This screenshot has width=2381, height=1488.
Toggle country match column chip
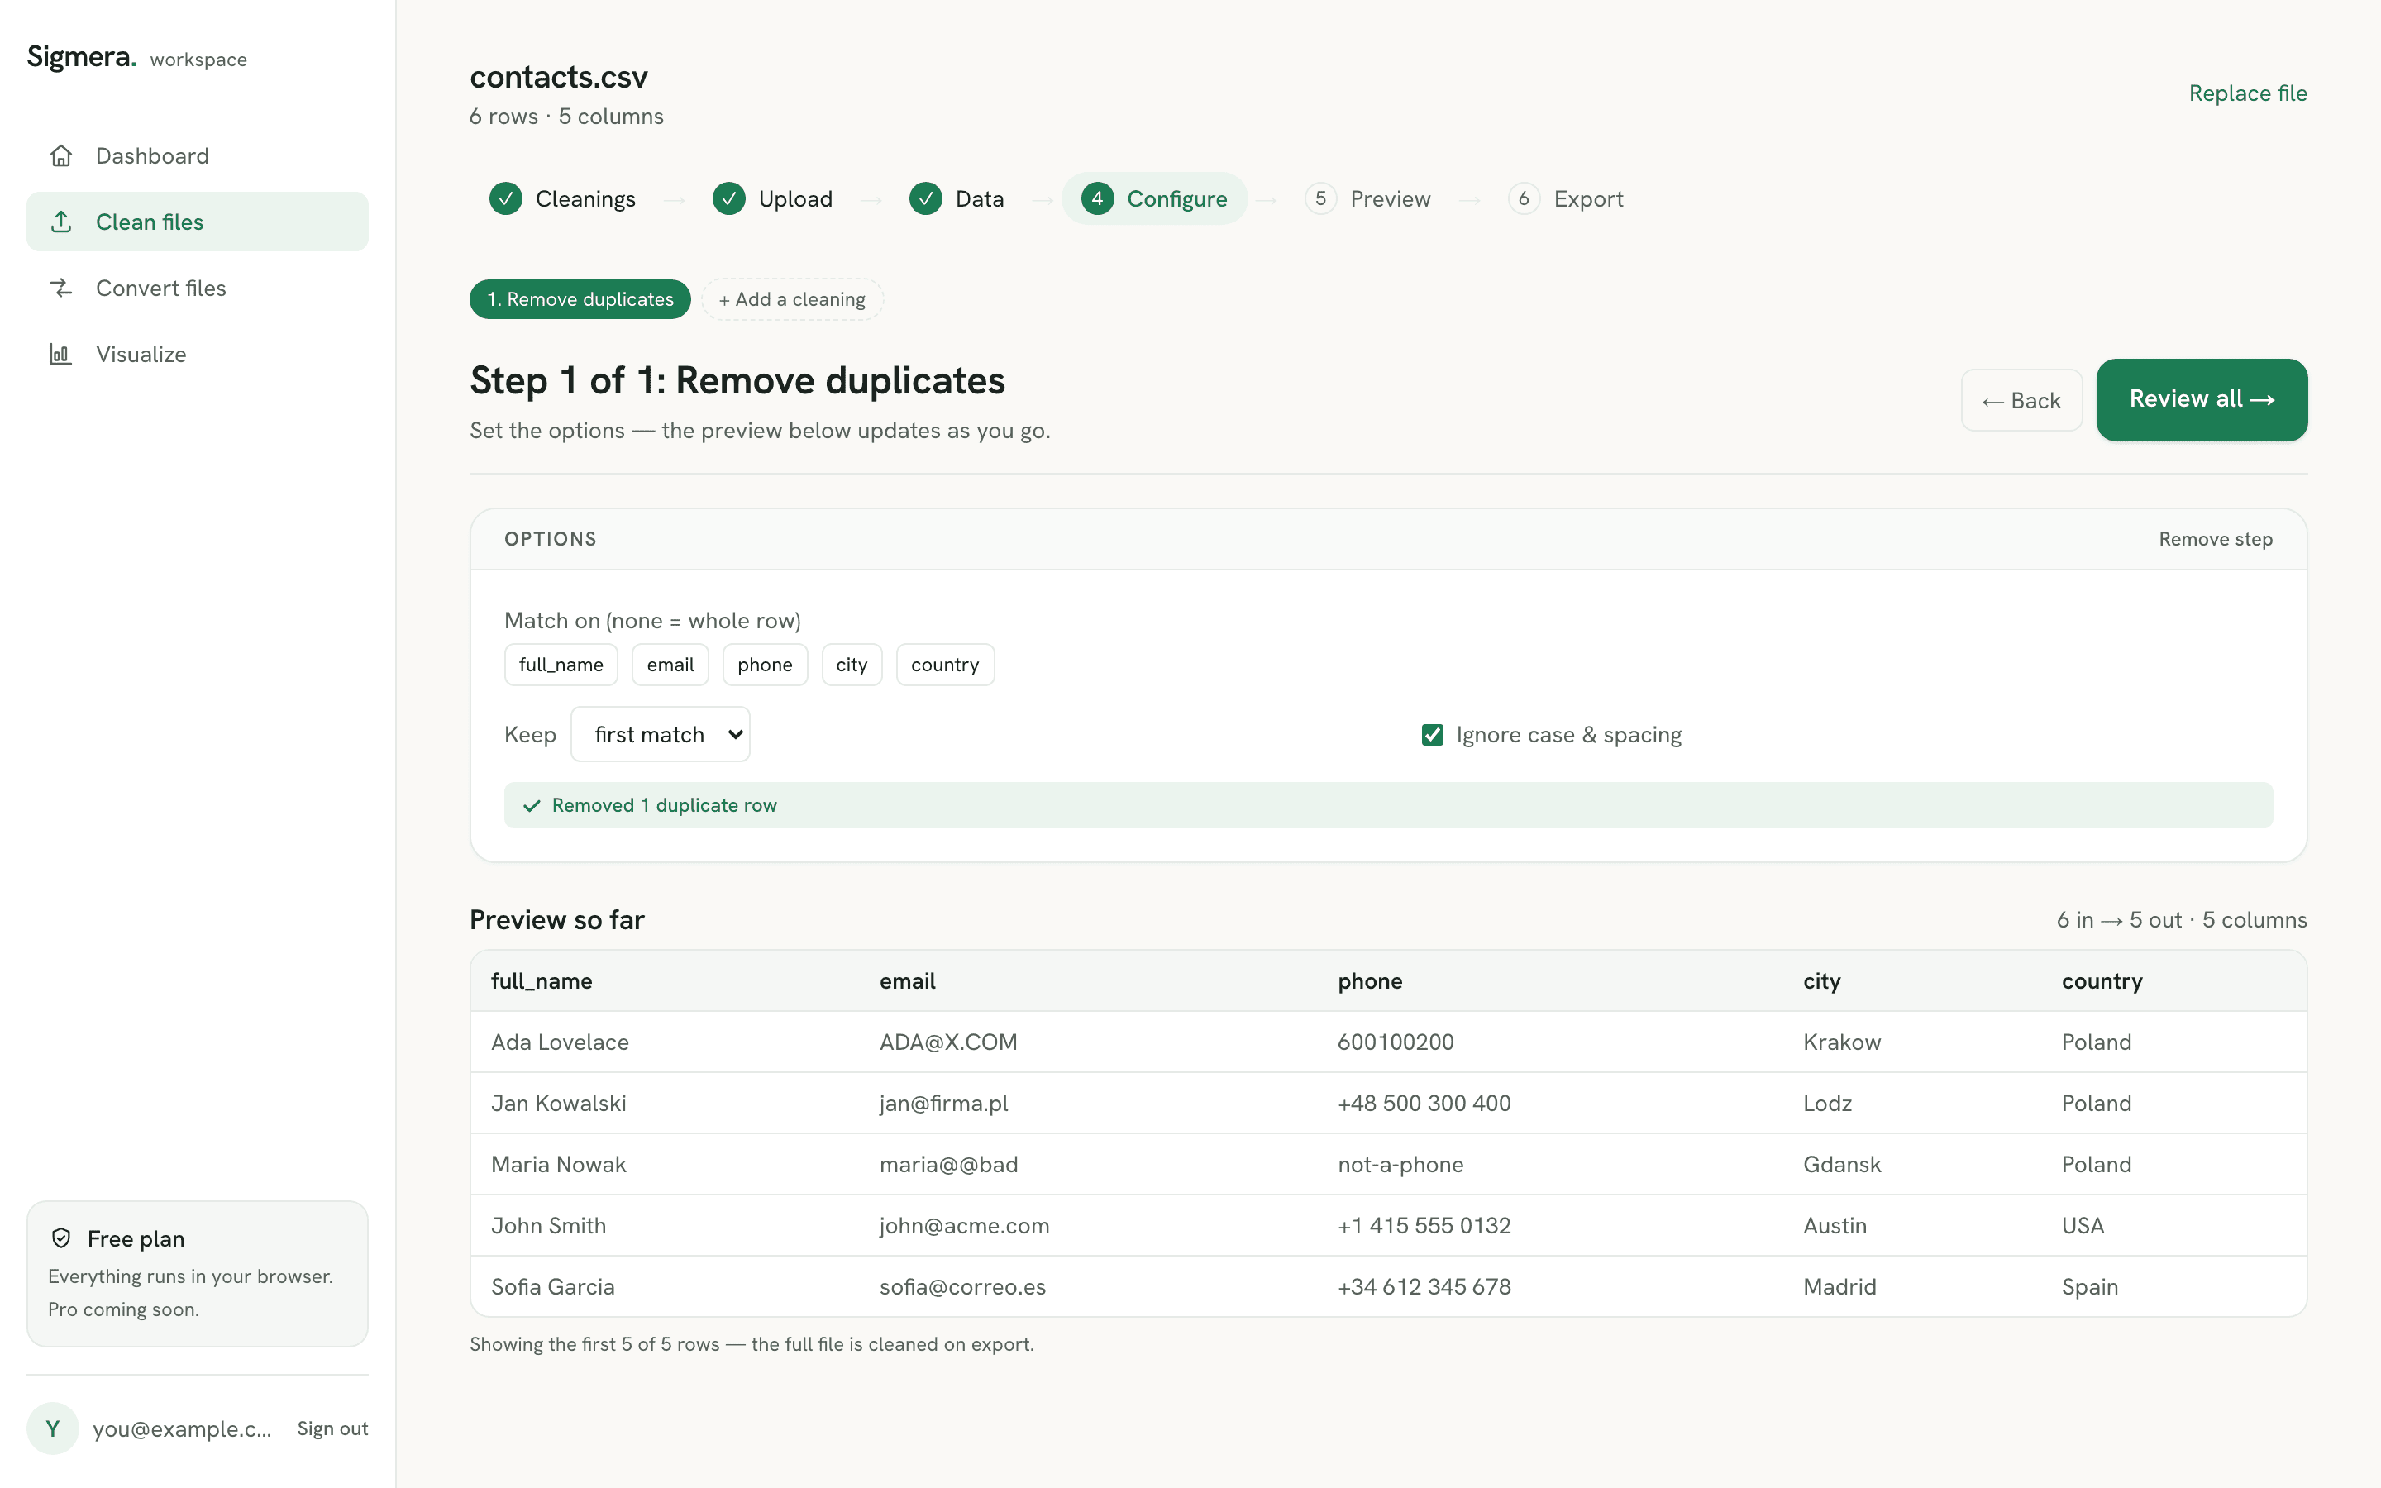[944, 665]
